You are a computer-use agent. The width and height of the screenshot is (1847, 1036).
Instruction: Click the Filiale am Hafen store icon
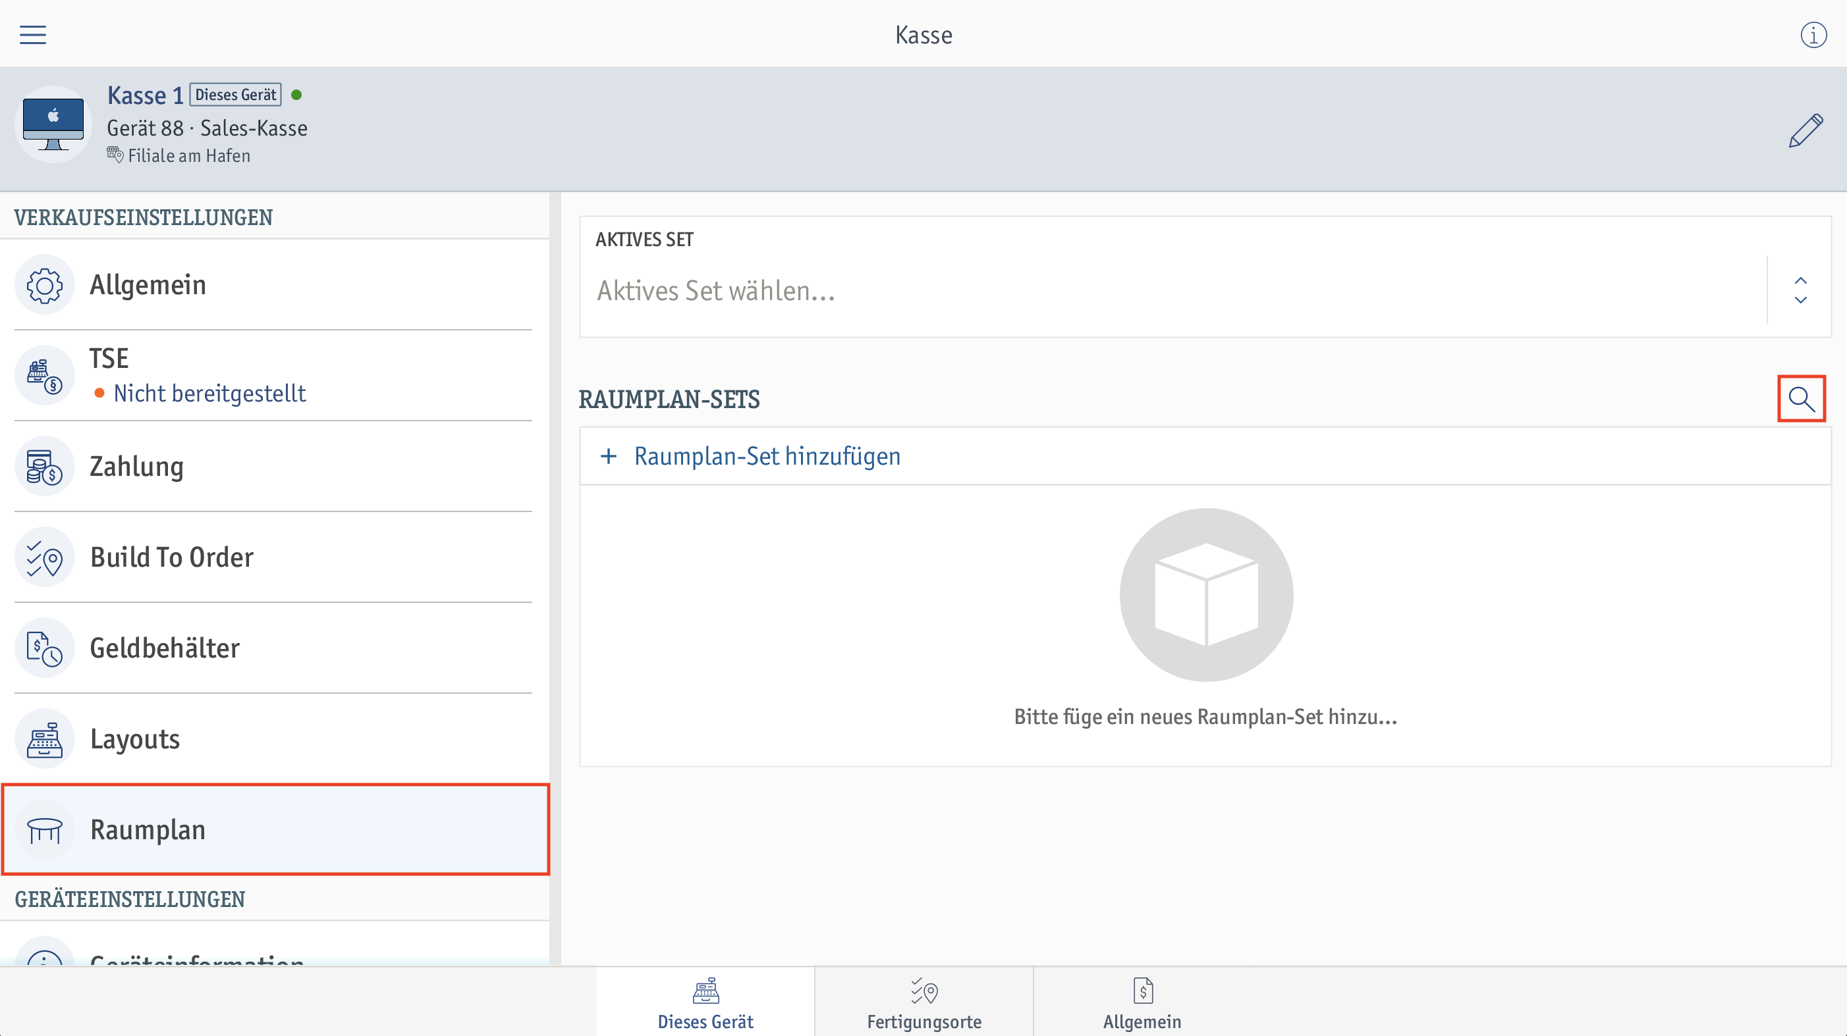click(115, 155)
